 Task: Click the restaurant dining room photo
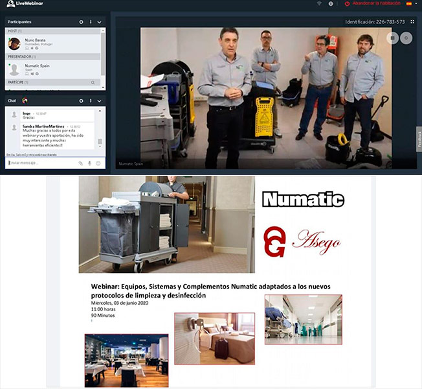pyautogui.click(x=126, y=360)
